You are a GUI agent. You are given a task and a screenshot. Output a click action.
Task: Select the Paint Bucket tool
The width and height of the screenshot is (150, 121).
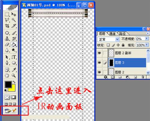[14, 44]
